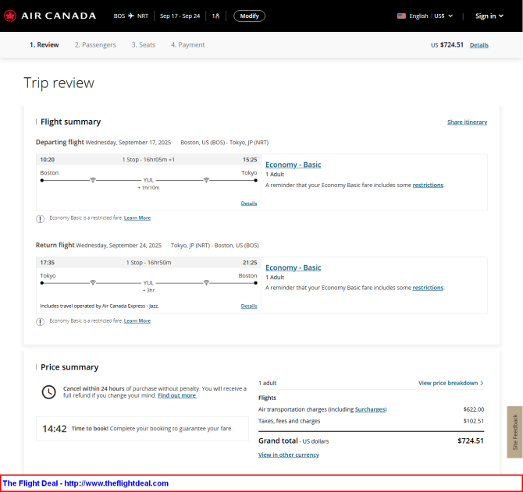
Task: Click the Sep 17 - Sep 24 dates in header
Action: [180, 16]
